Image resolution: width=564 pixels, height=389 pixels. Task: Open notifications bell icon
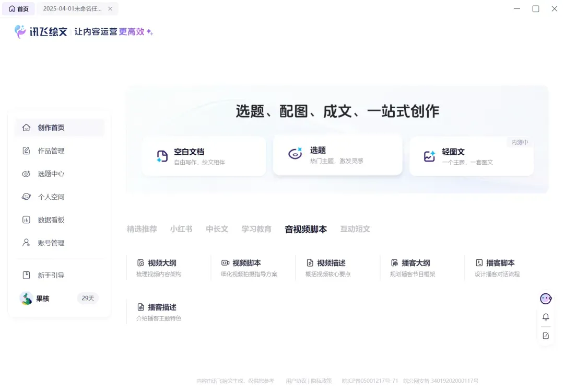click(546, 317)
